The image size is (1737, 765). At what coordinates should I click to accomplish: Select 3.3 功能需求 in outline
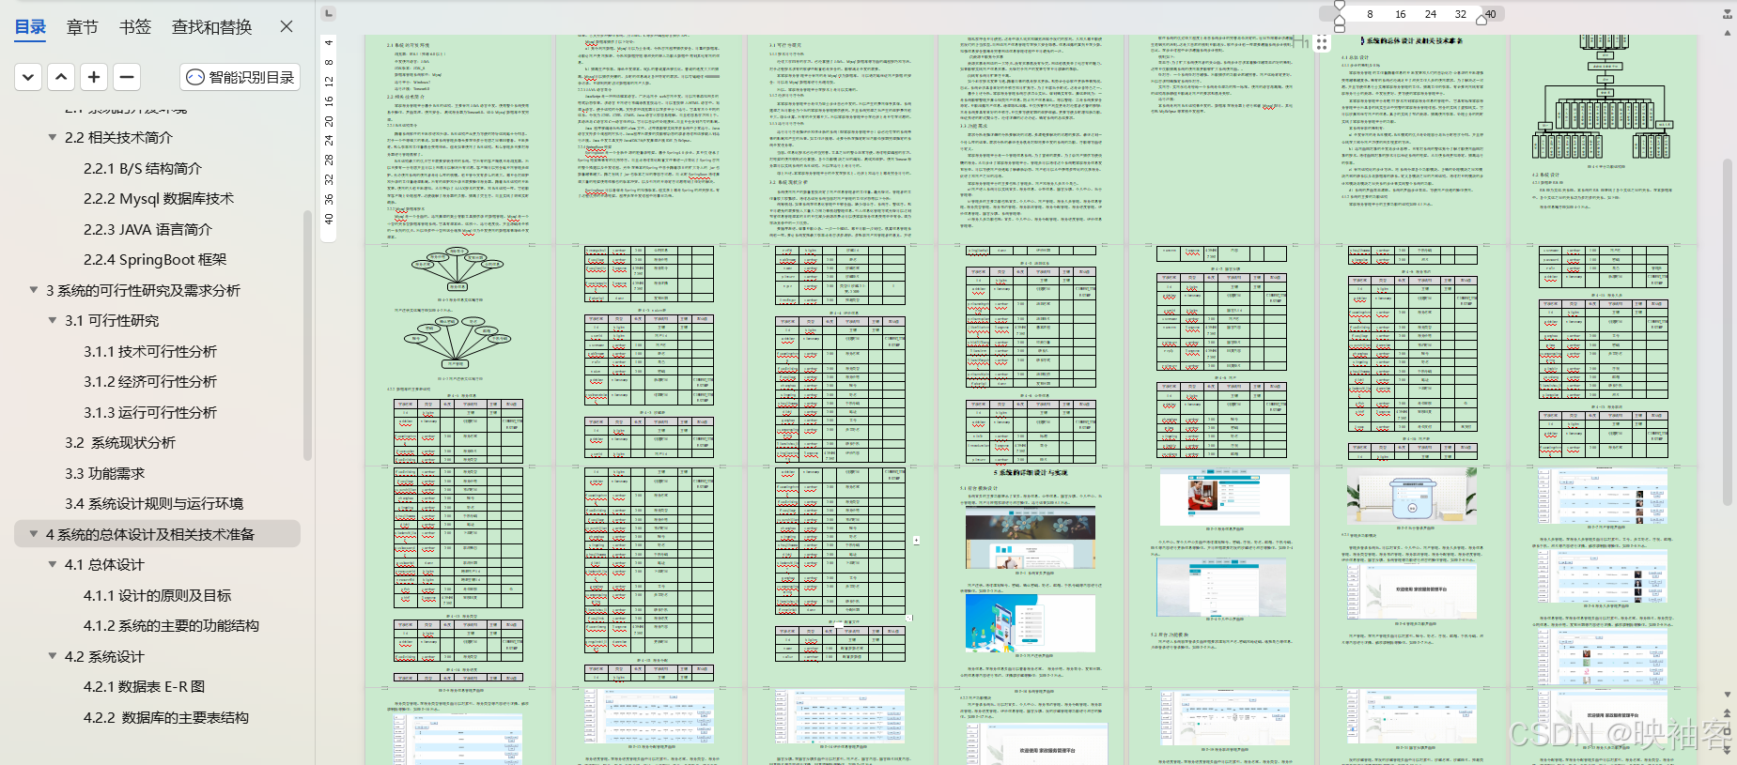(x=104, y=473)
